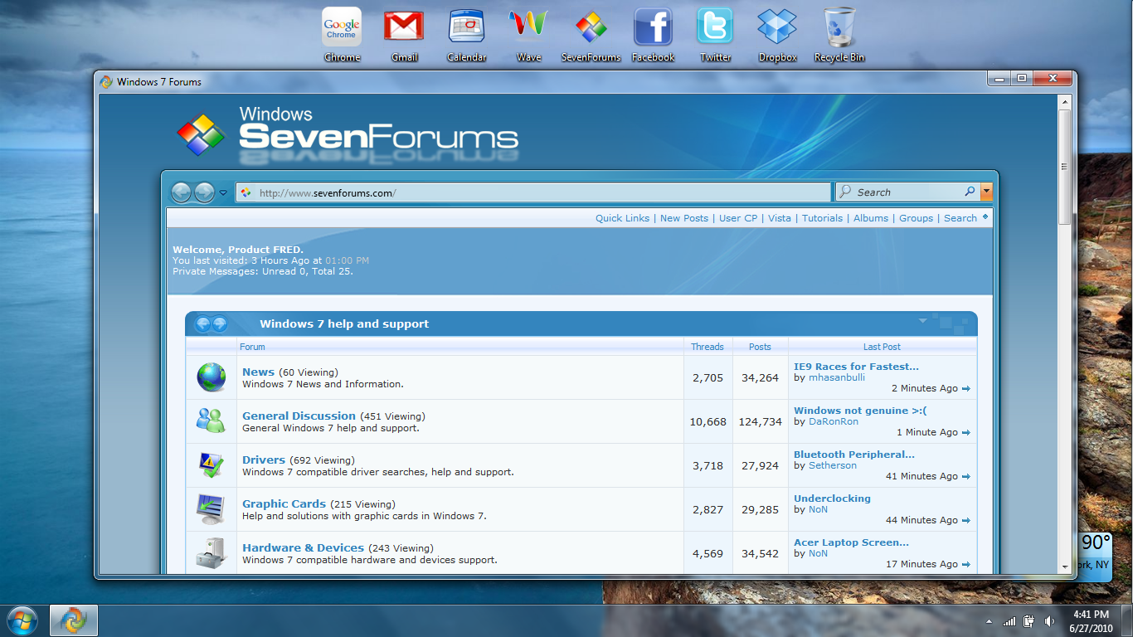This screenshot has width=1133, height=637.
Task: Click the page scrollbar up arrow
Action: [x=1066, y=102]
